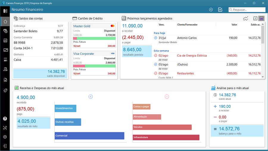Image resolution: width=268 pixels, height=151 pixels.
Task: Click Master Gold 10/set next invoice
Action: [x=94, y=46]
